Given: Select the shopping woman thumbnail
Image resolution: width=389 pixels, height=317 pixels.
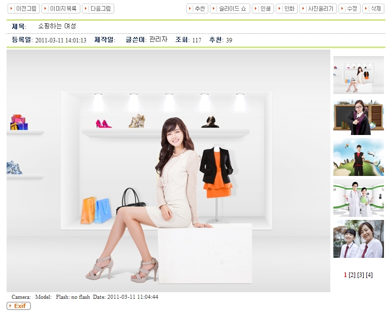Looking at the screenshot, I should pyautogui.click(x=358, y=75).
